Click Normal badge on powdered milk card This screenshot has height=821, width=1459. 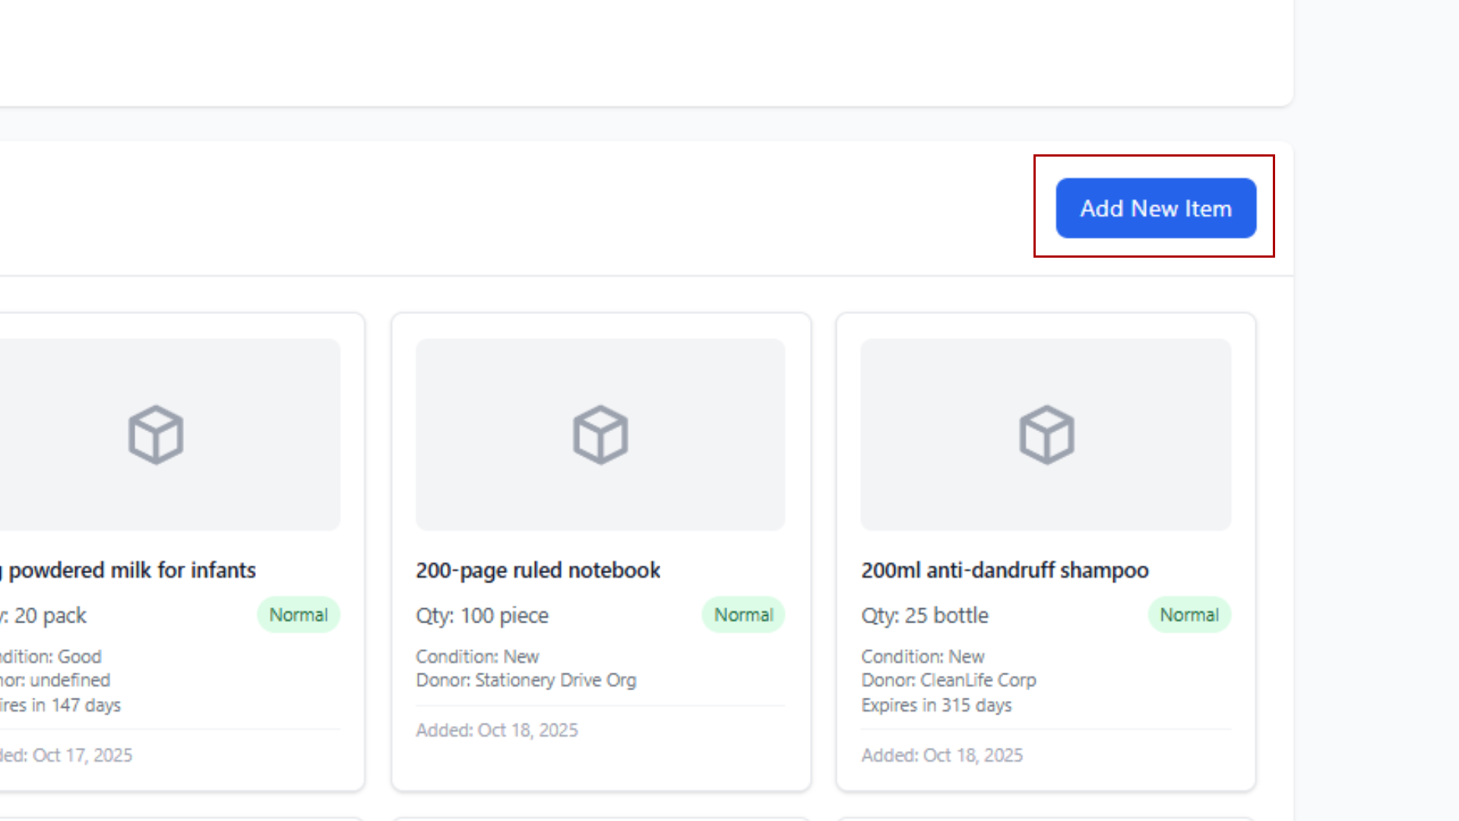298,615
